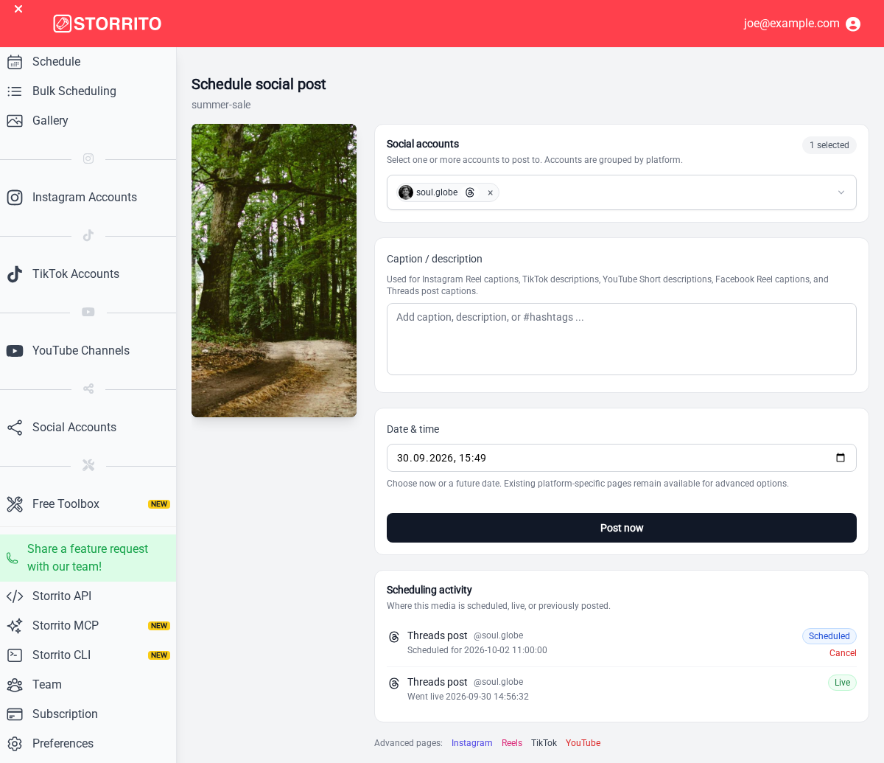884x763 pixels.
Task: Expand the social accounts dropdown chevron
Action: (x=841, y=192)
